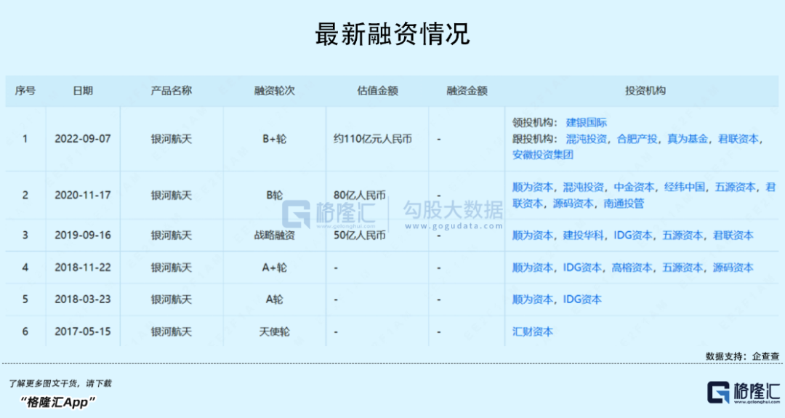This screenshot has width=785, height=418.
Task: Open the 建银国际 lead investor link
Action: click(587, 123)
